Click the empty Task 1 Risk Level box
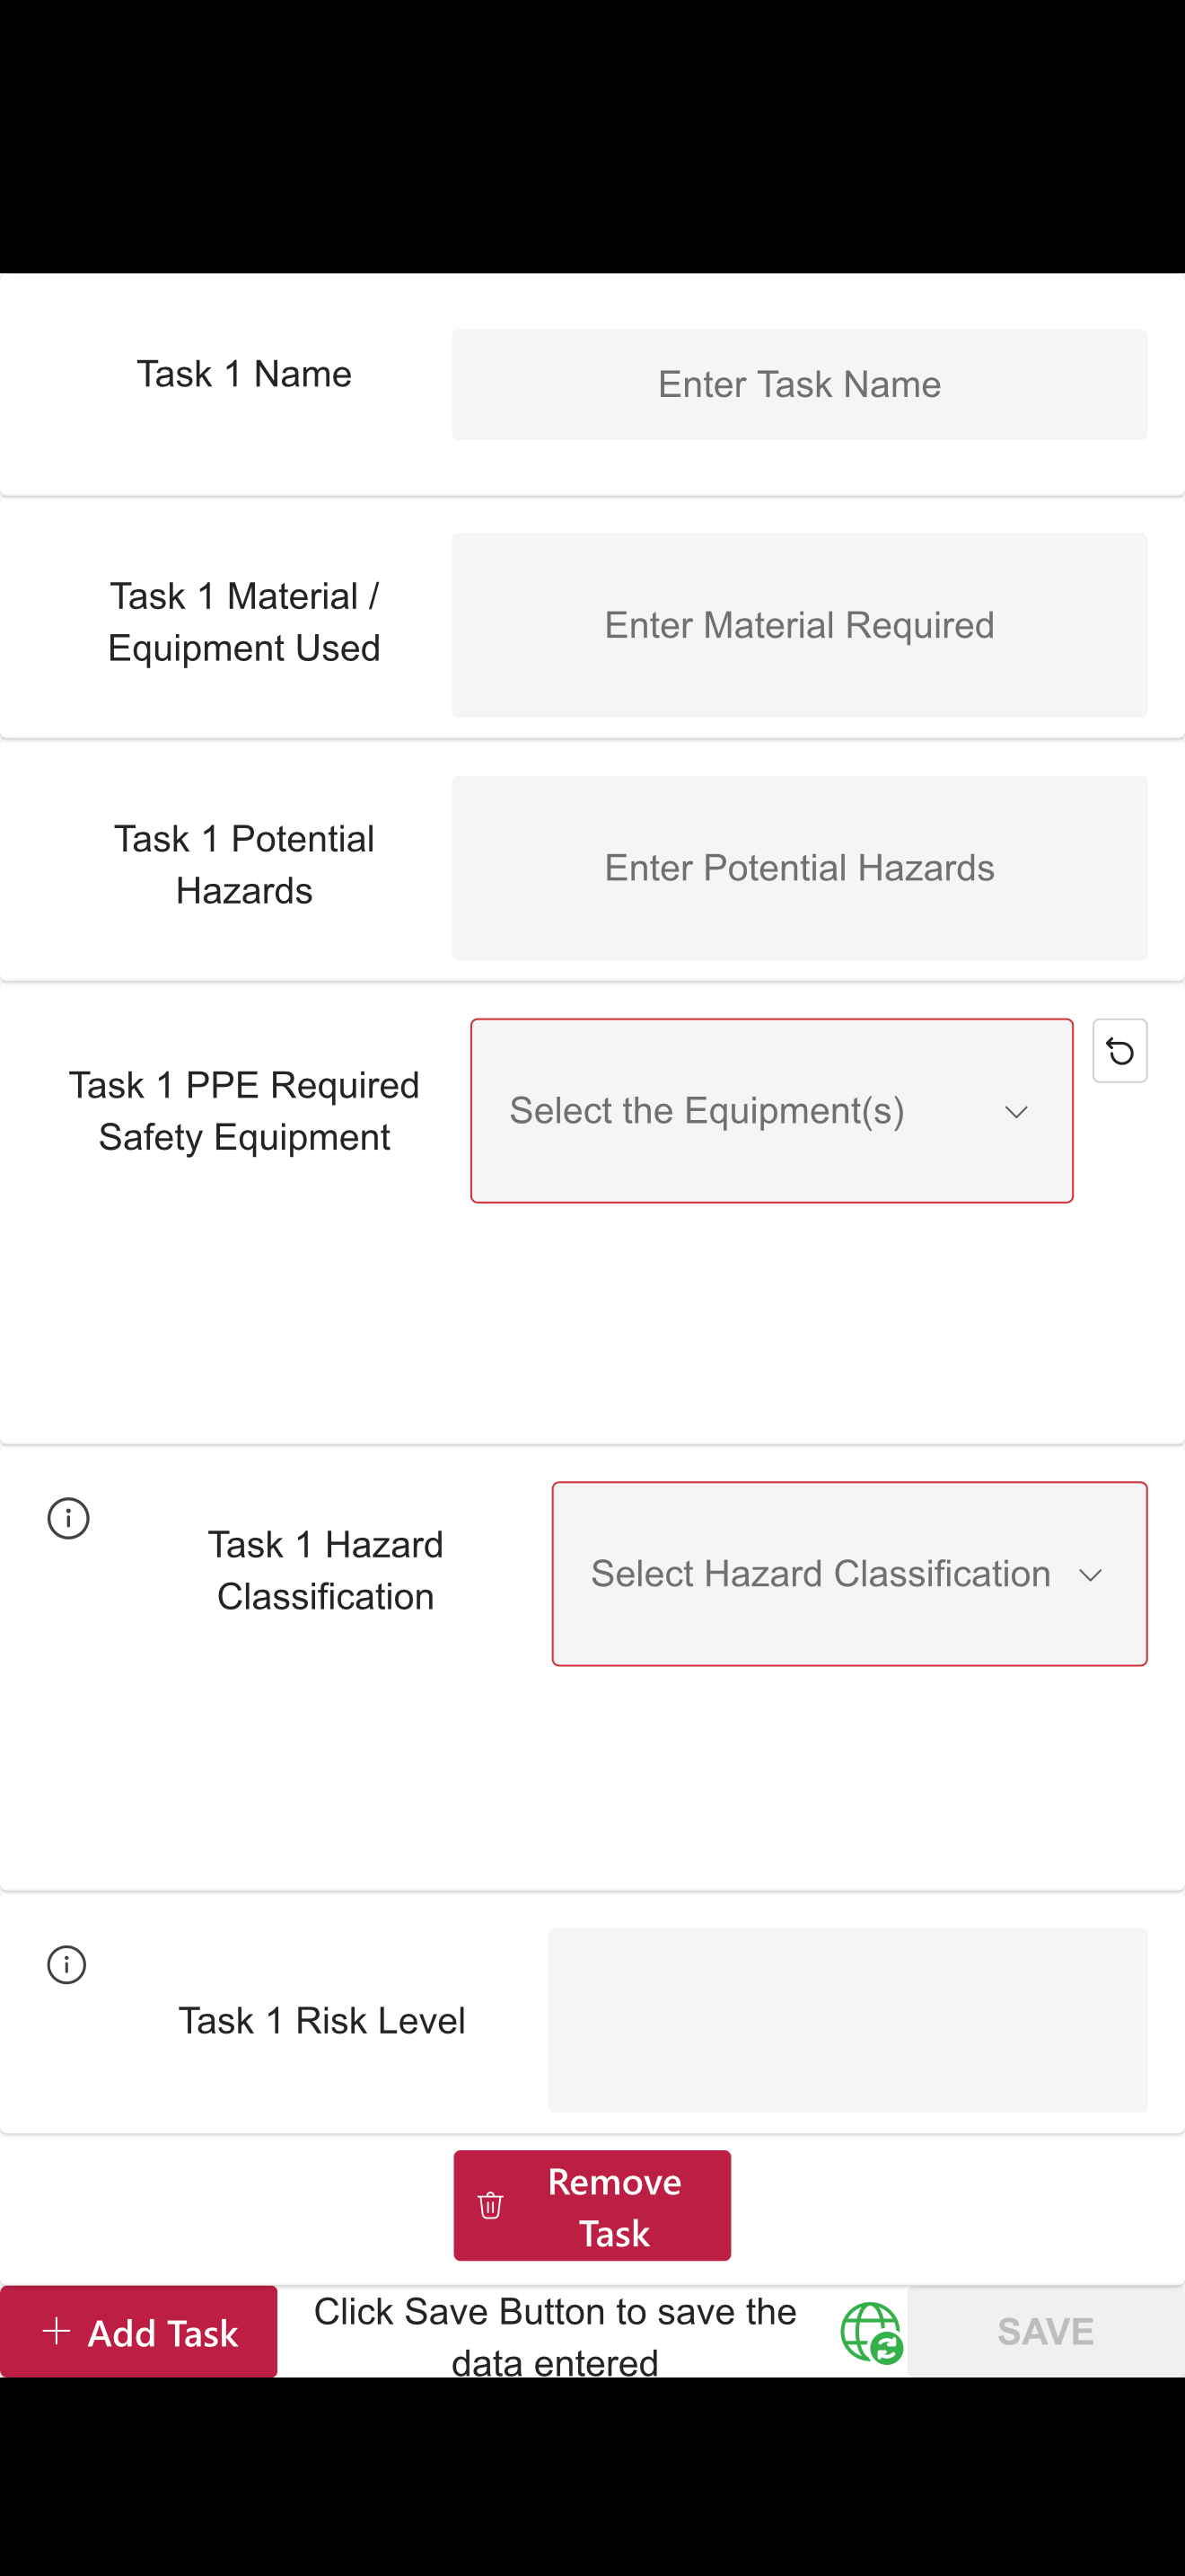 847,2020
